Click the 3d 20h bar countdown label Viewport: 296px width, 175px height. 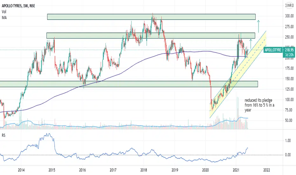(x=289, y=55)
